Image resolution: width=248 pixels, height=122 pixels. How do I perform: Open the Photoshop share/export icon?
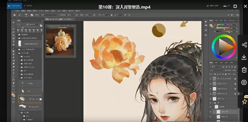click(238, 15)
